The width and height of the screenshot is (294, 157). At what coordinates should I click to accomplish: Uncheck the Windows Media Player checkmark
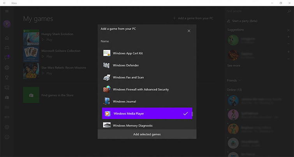click(x=186, y=114)
